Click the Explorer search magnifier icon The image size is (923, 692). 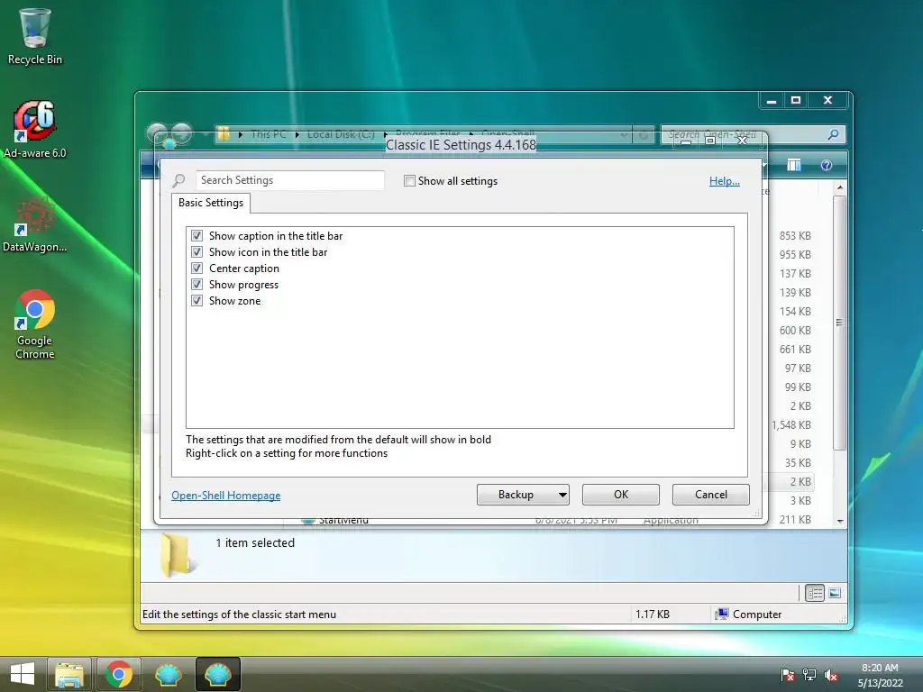click(833, 134)
